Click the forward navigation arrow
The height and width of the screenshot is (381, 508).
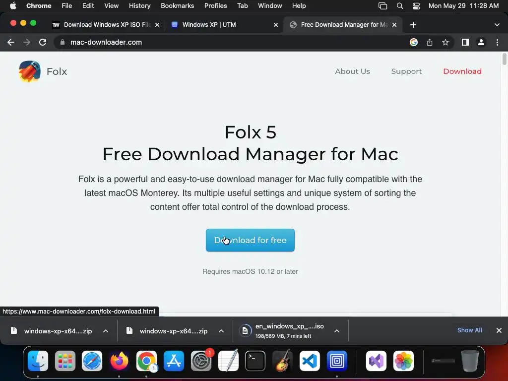click(27, 42)
